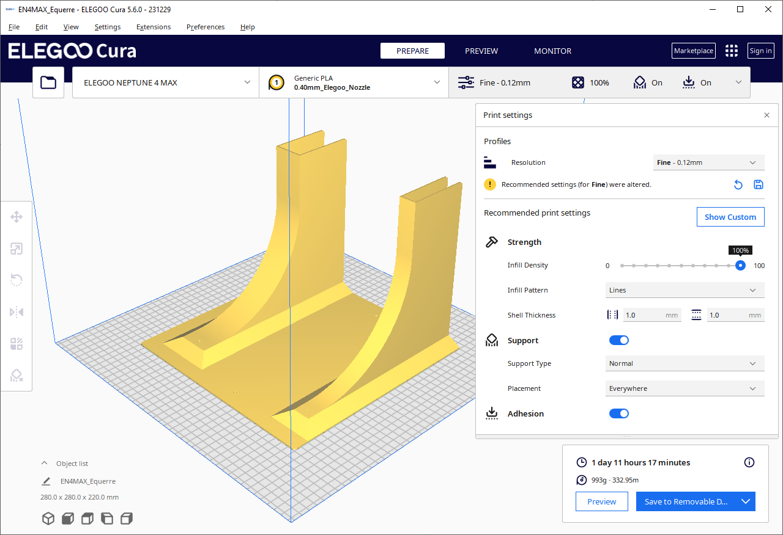
Task: Turn off the Adhesion toggle
Action: click(618, 413)
